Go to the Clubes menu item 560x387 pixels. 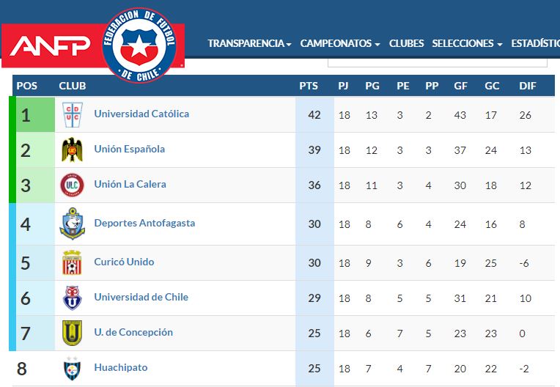point(406,43)
